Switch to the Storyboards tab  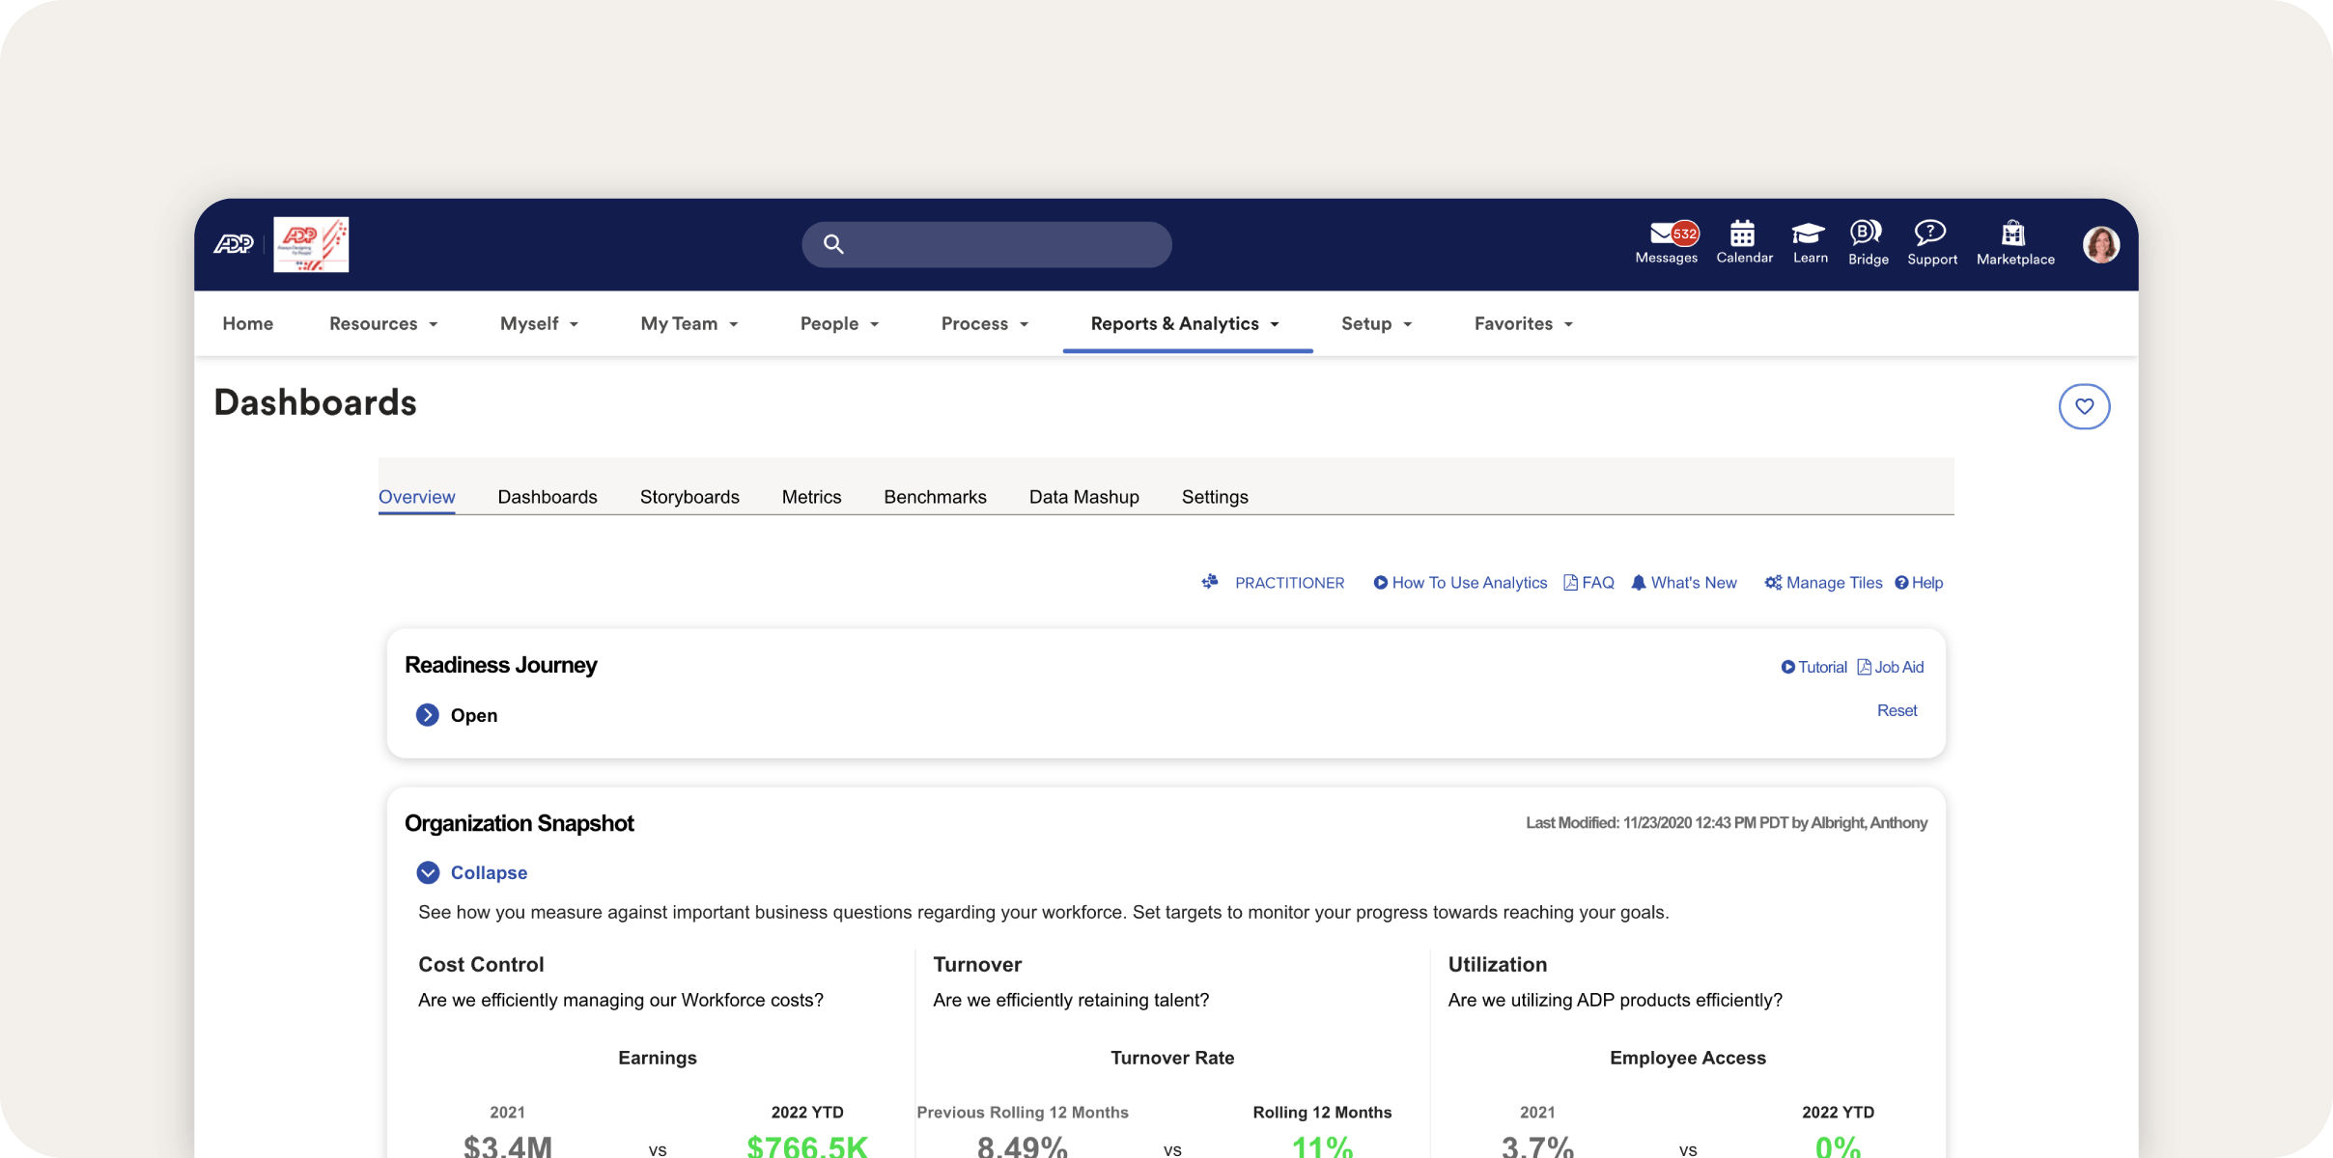[689, 496]
